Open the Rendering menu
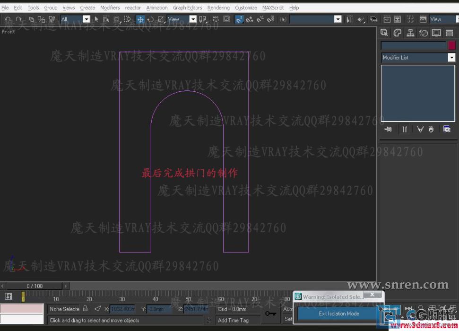The height and width of the screenshot is (331, 459). click(x=218, y=8)
